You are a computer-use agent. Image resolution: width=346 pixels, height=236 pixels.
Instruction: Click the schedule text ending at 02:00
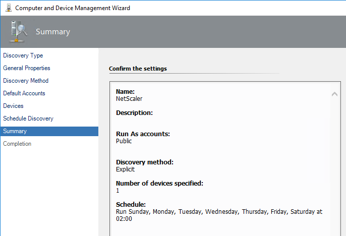(x=219, y=215)
